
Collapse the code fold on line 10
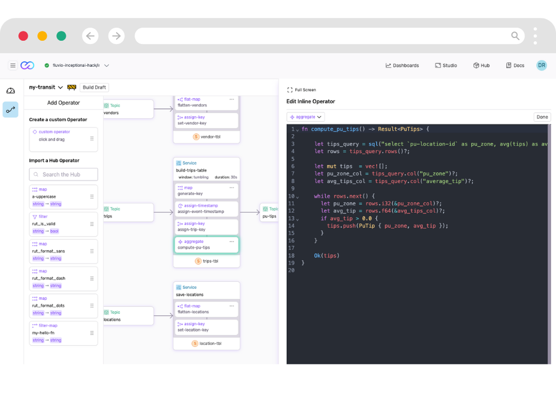(298, 197)
